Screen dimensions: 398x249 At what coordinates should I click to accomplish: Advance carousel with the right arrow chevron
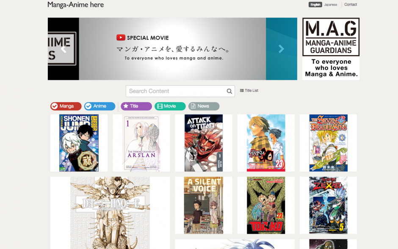(x=281, y=49)
